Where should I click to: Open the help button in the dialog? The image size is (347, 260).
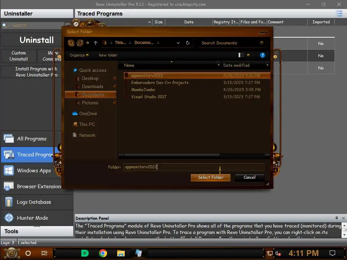coord(263,55)
